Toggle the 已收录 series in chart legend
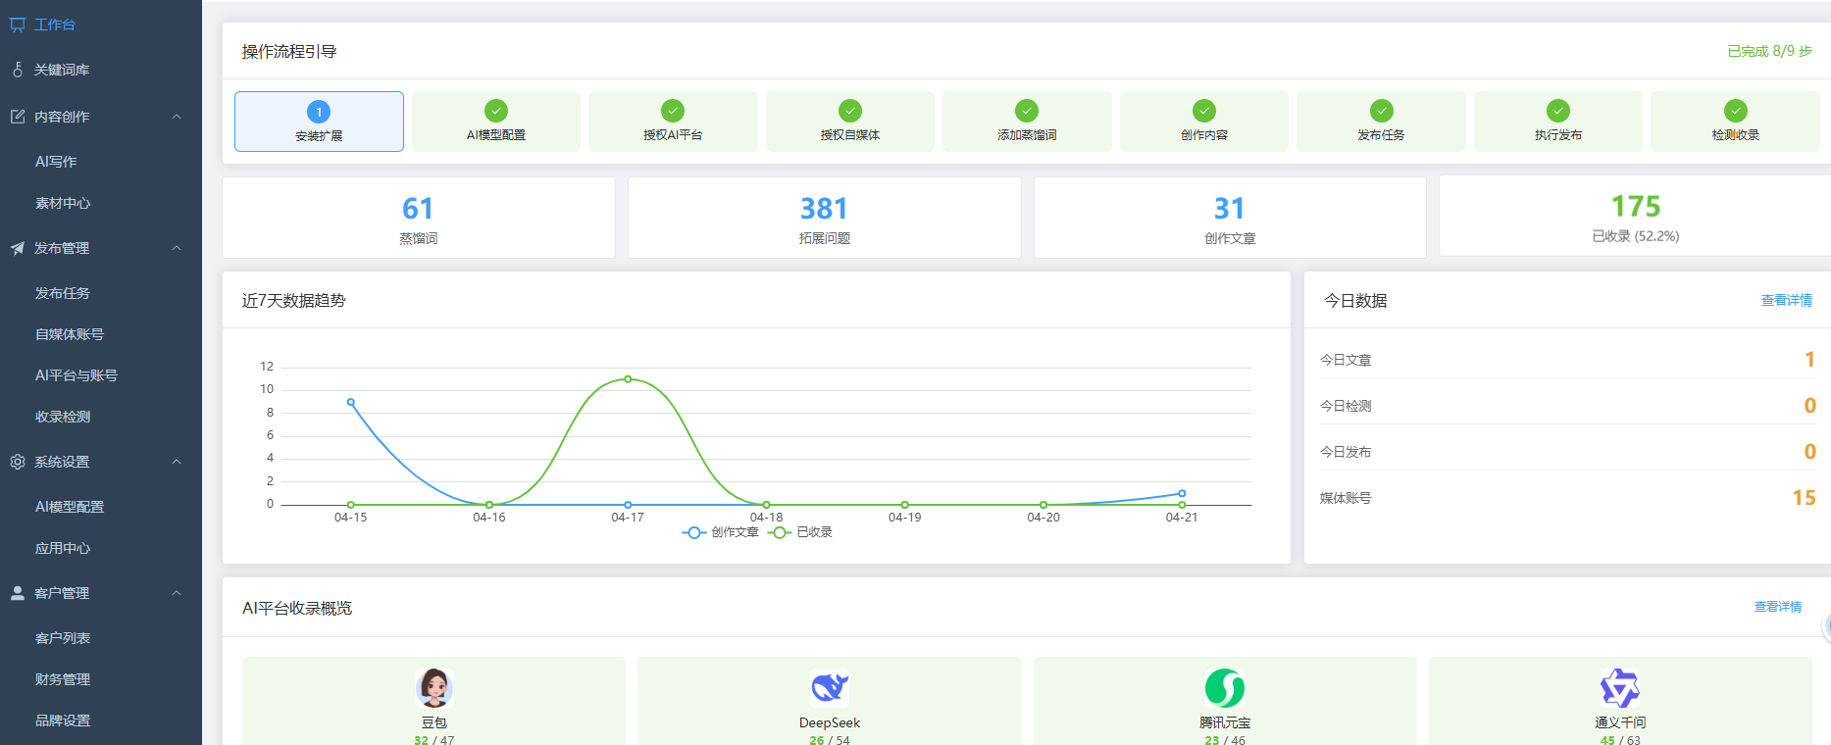 pos(802,532)
